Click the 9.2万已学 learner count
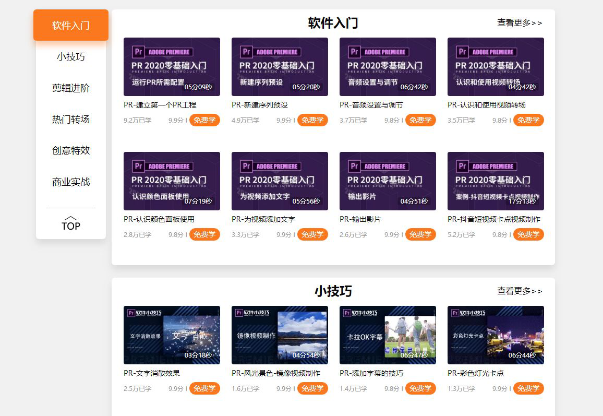Viewport: 603px width, 416px height. (x=137, y=121)
